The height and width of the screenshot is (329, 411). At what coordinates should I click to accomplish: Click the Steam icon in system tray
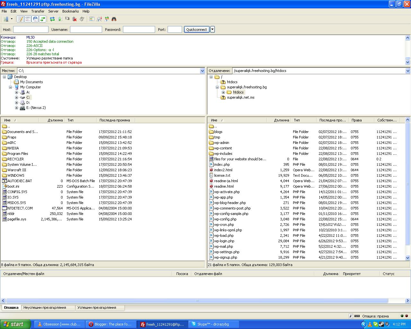(381, 325)
